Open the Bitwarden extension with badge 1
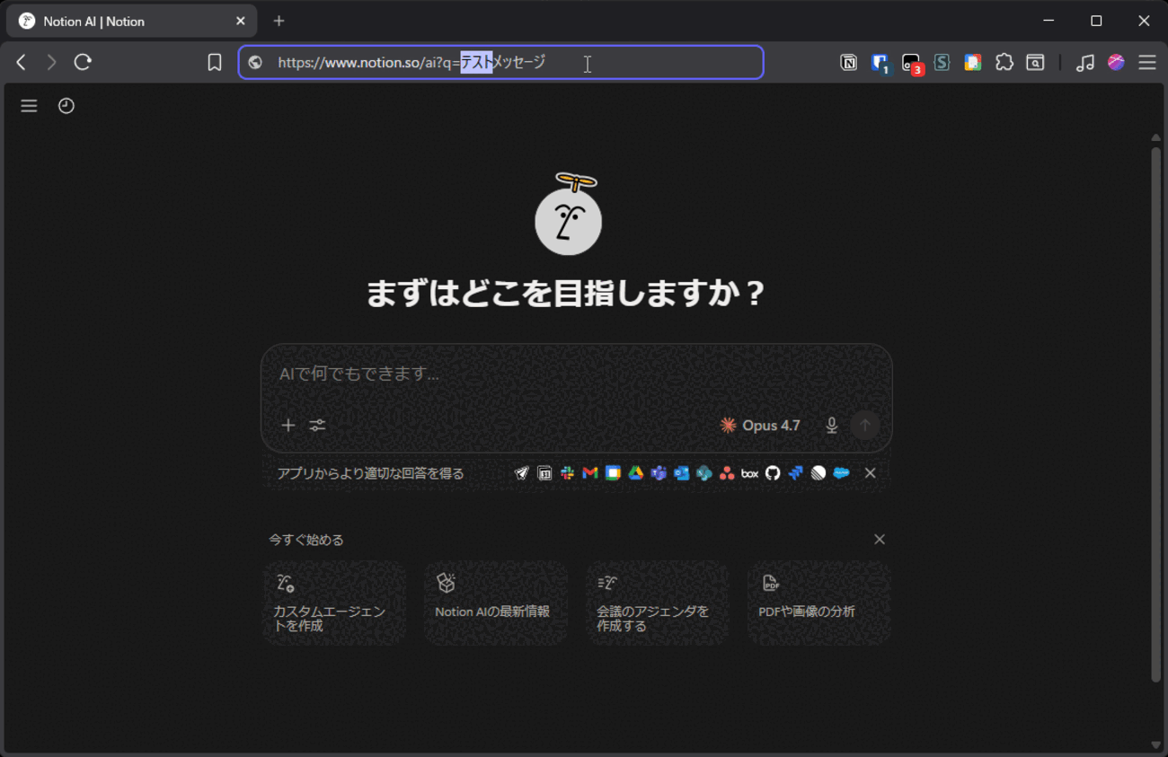The image size is (1168, 757). tap(880, 63)
